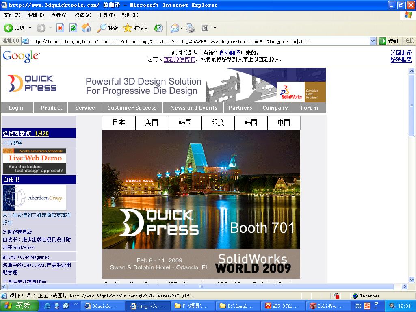Open the Live Web Demo banner

click(x=35, y=161)
